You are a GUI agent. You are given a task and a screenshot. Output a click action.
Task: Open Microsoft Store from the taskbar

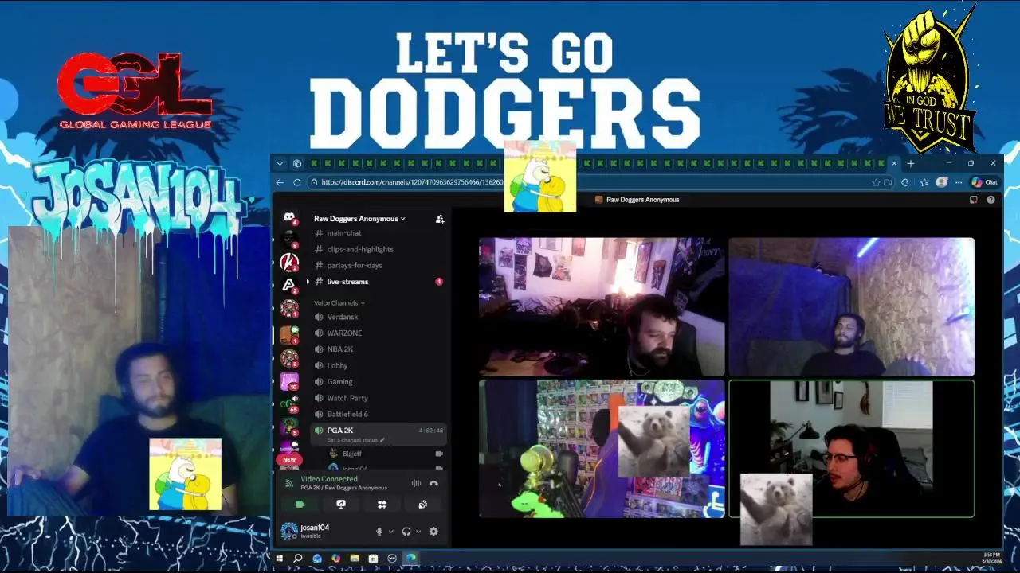373,559
